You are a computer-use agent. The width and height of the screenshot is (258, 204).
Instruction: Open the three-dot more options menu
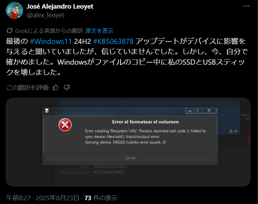point(246,6)
